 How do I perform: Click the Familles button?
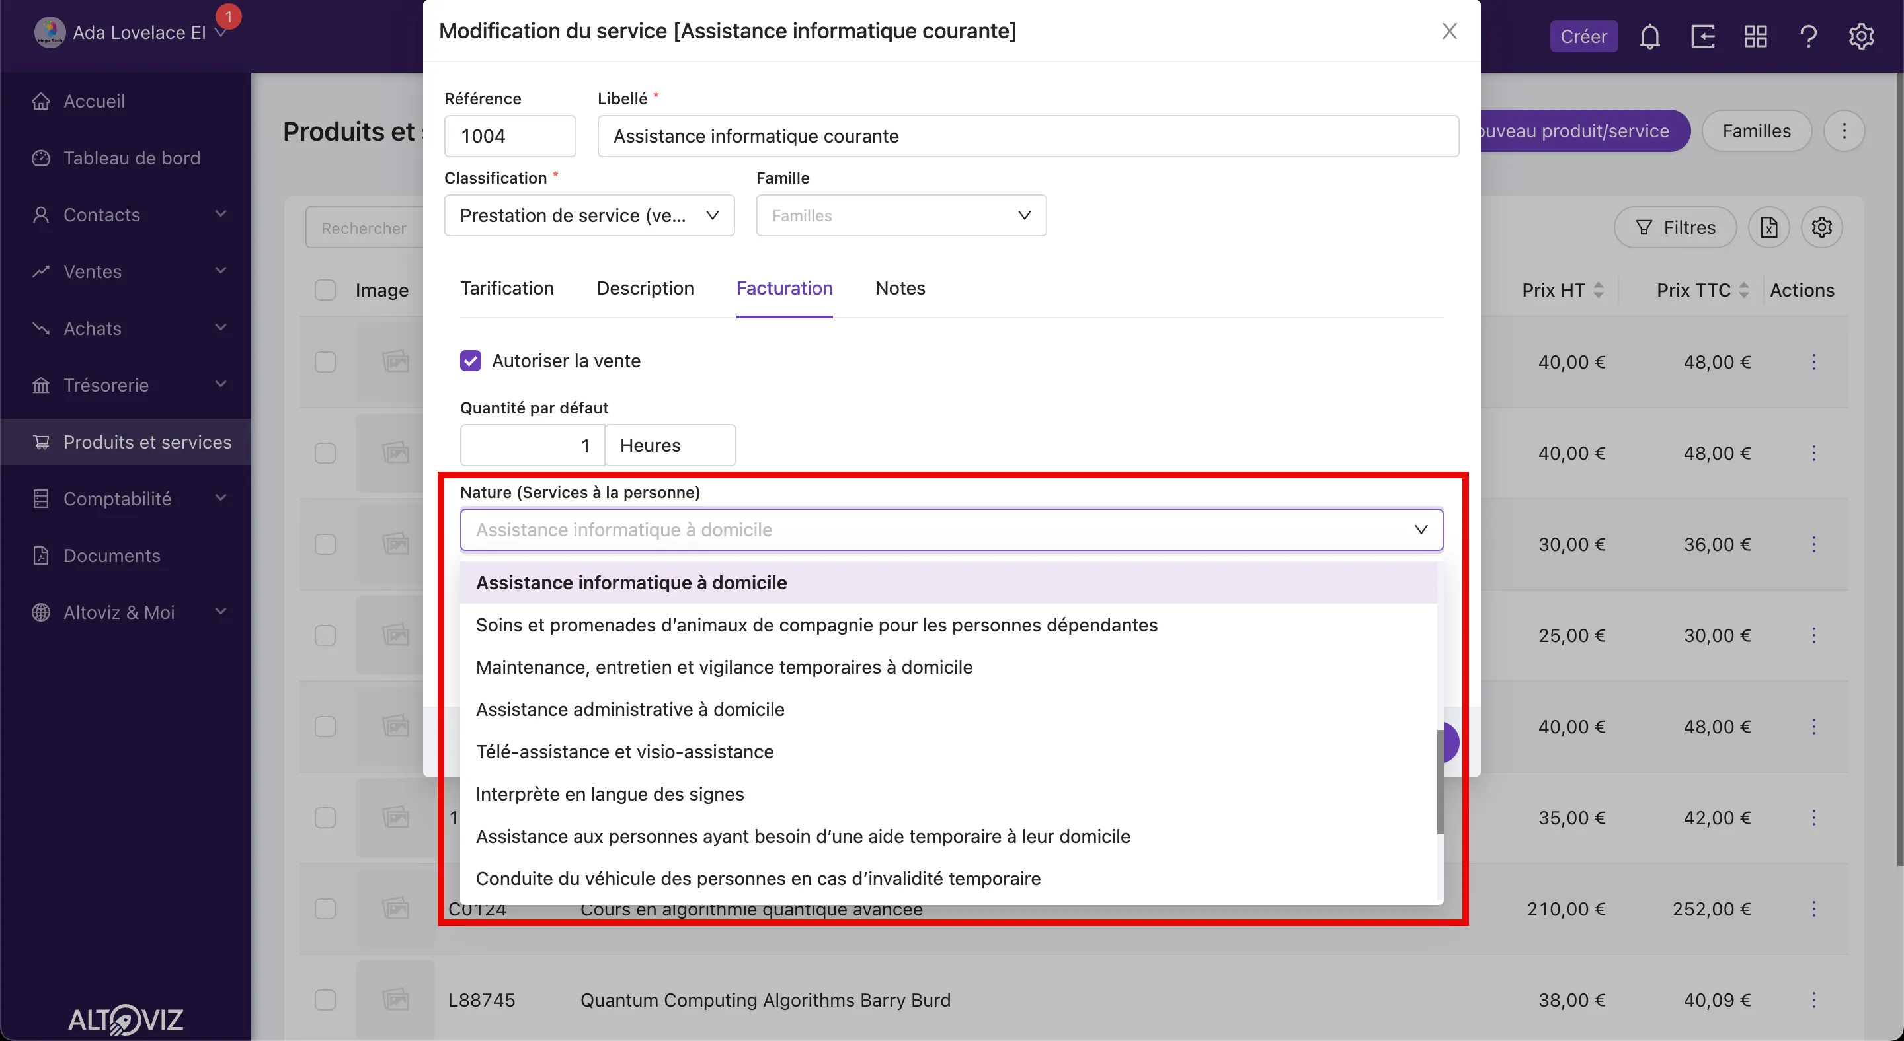click(x=1756, y=131)
